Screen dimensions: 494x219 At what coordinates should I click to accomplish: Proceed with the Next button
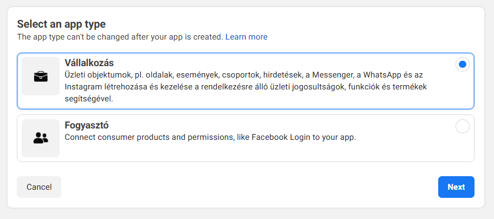coord(456,187)
